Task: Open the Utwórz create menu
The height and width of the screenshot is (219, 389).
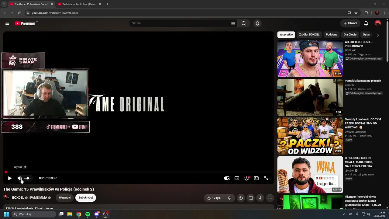Action: [350, 23]
